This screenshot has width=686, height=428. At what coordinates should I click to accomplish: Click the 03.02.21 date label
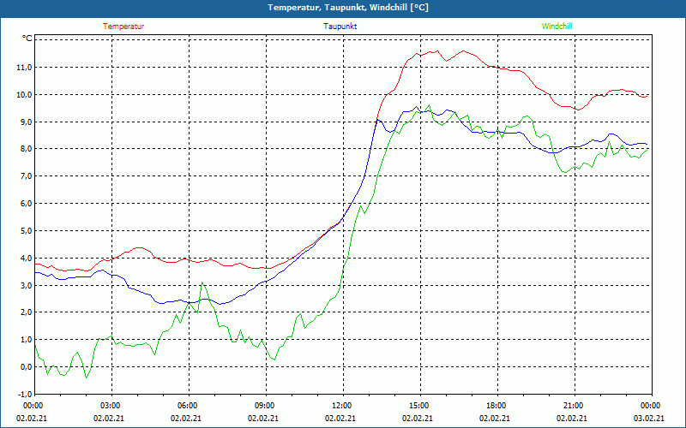click(649, 419)
